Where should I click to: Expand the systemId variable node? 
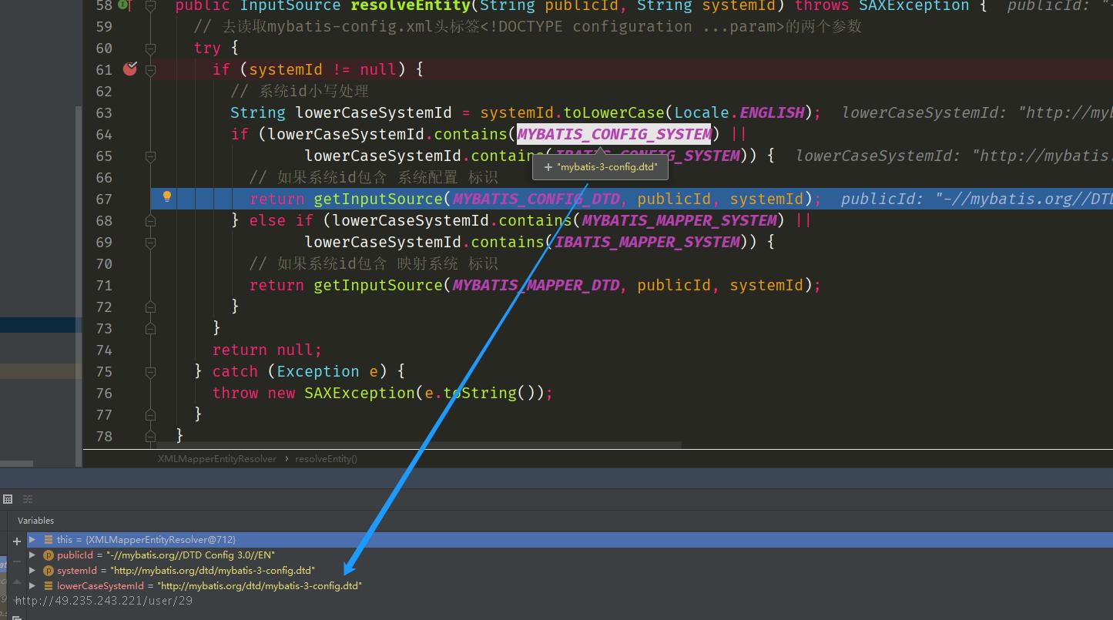click(32, 570)
